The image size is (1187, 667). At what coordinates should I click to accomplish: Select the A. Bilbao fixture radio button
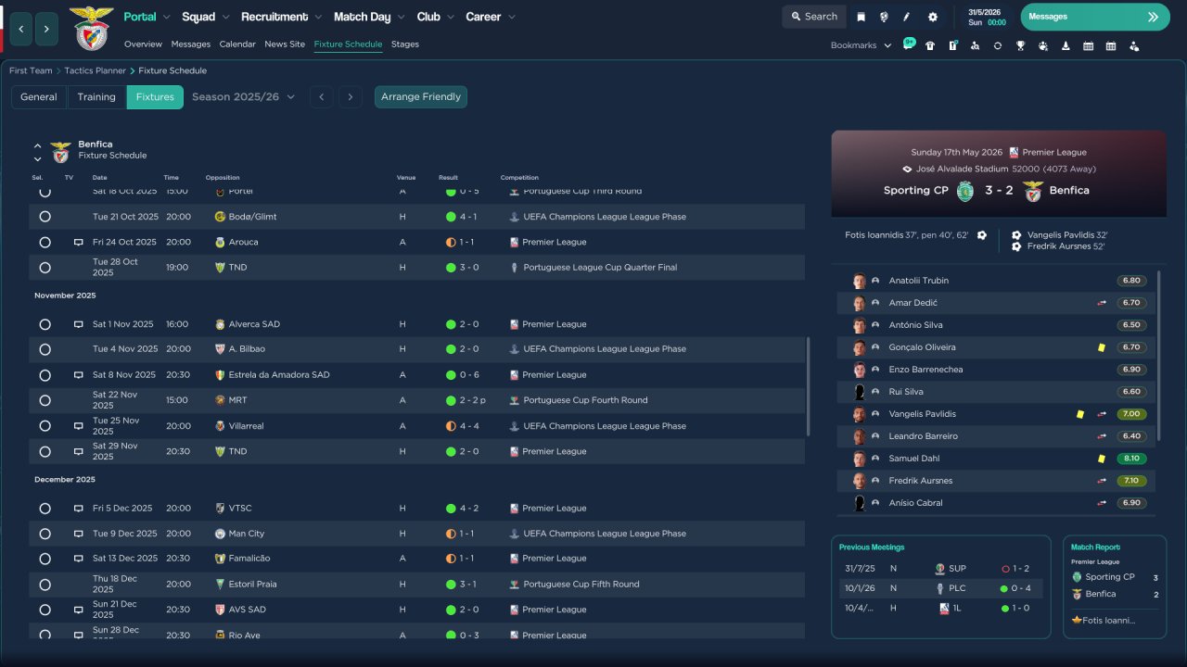pos(45,349)
